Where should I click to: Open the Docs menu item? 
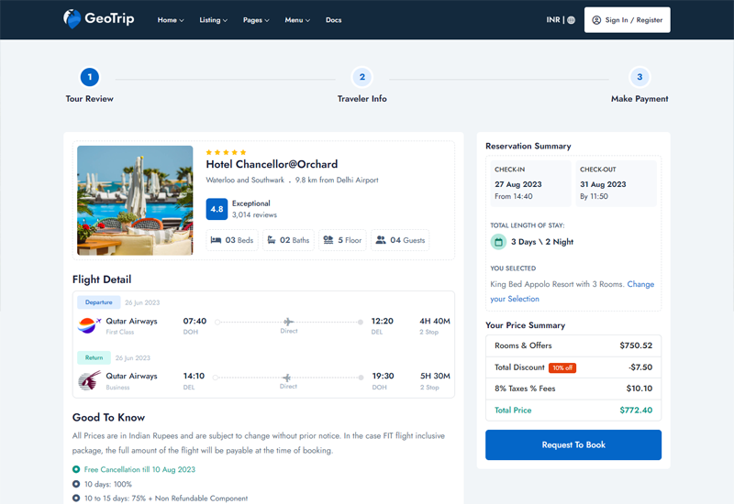pos(333,20)
